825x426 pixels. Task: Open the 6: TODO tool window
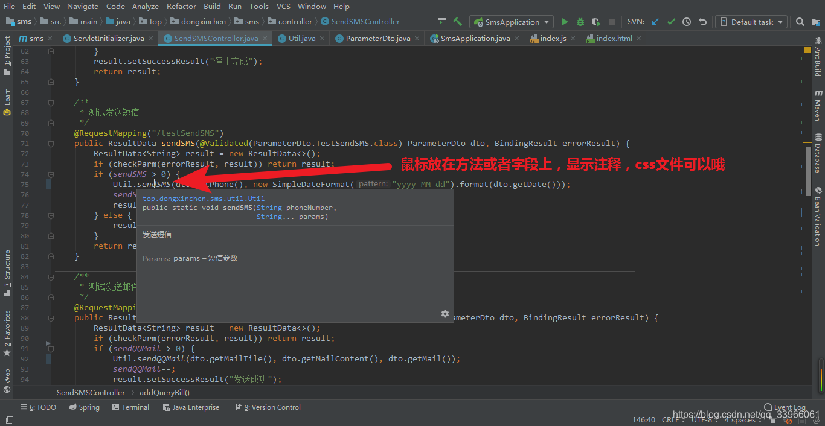(x=38, y=407)
